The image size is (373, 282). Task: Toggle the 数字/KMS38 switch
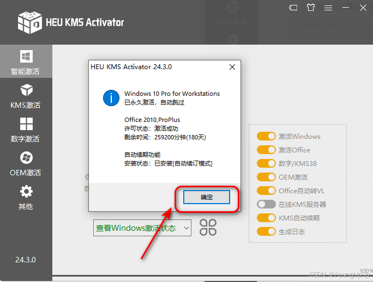tap(266, 163)
